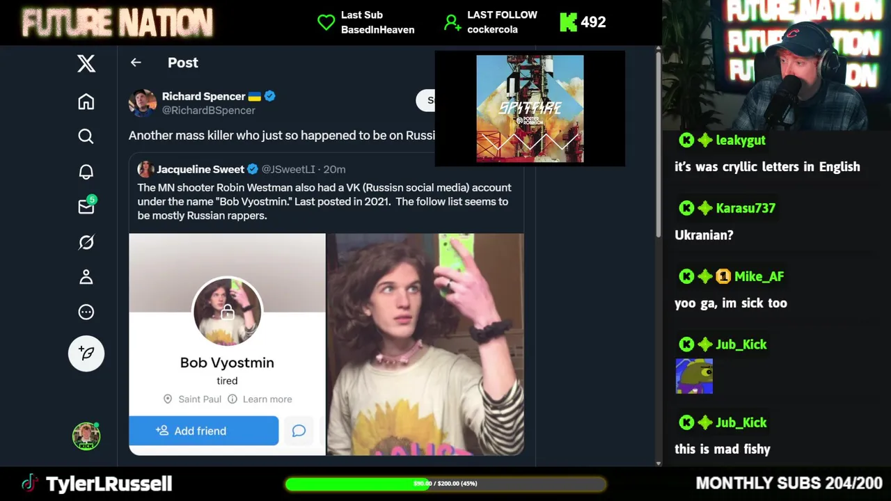This screenshot has width=891, height=501.
Task: Click the Bob Vyostmin profile picture
Action: (227, 312)
